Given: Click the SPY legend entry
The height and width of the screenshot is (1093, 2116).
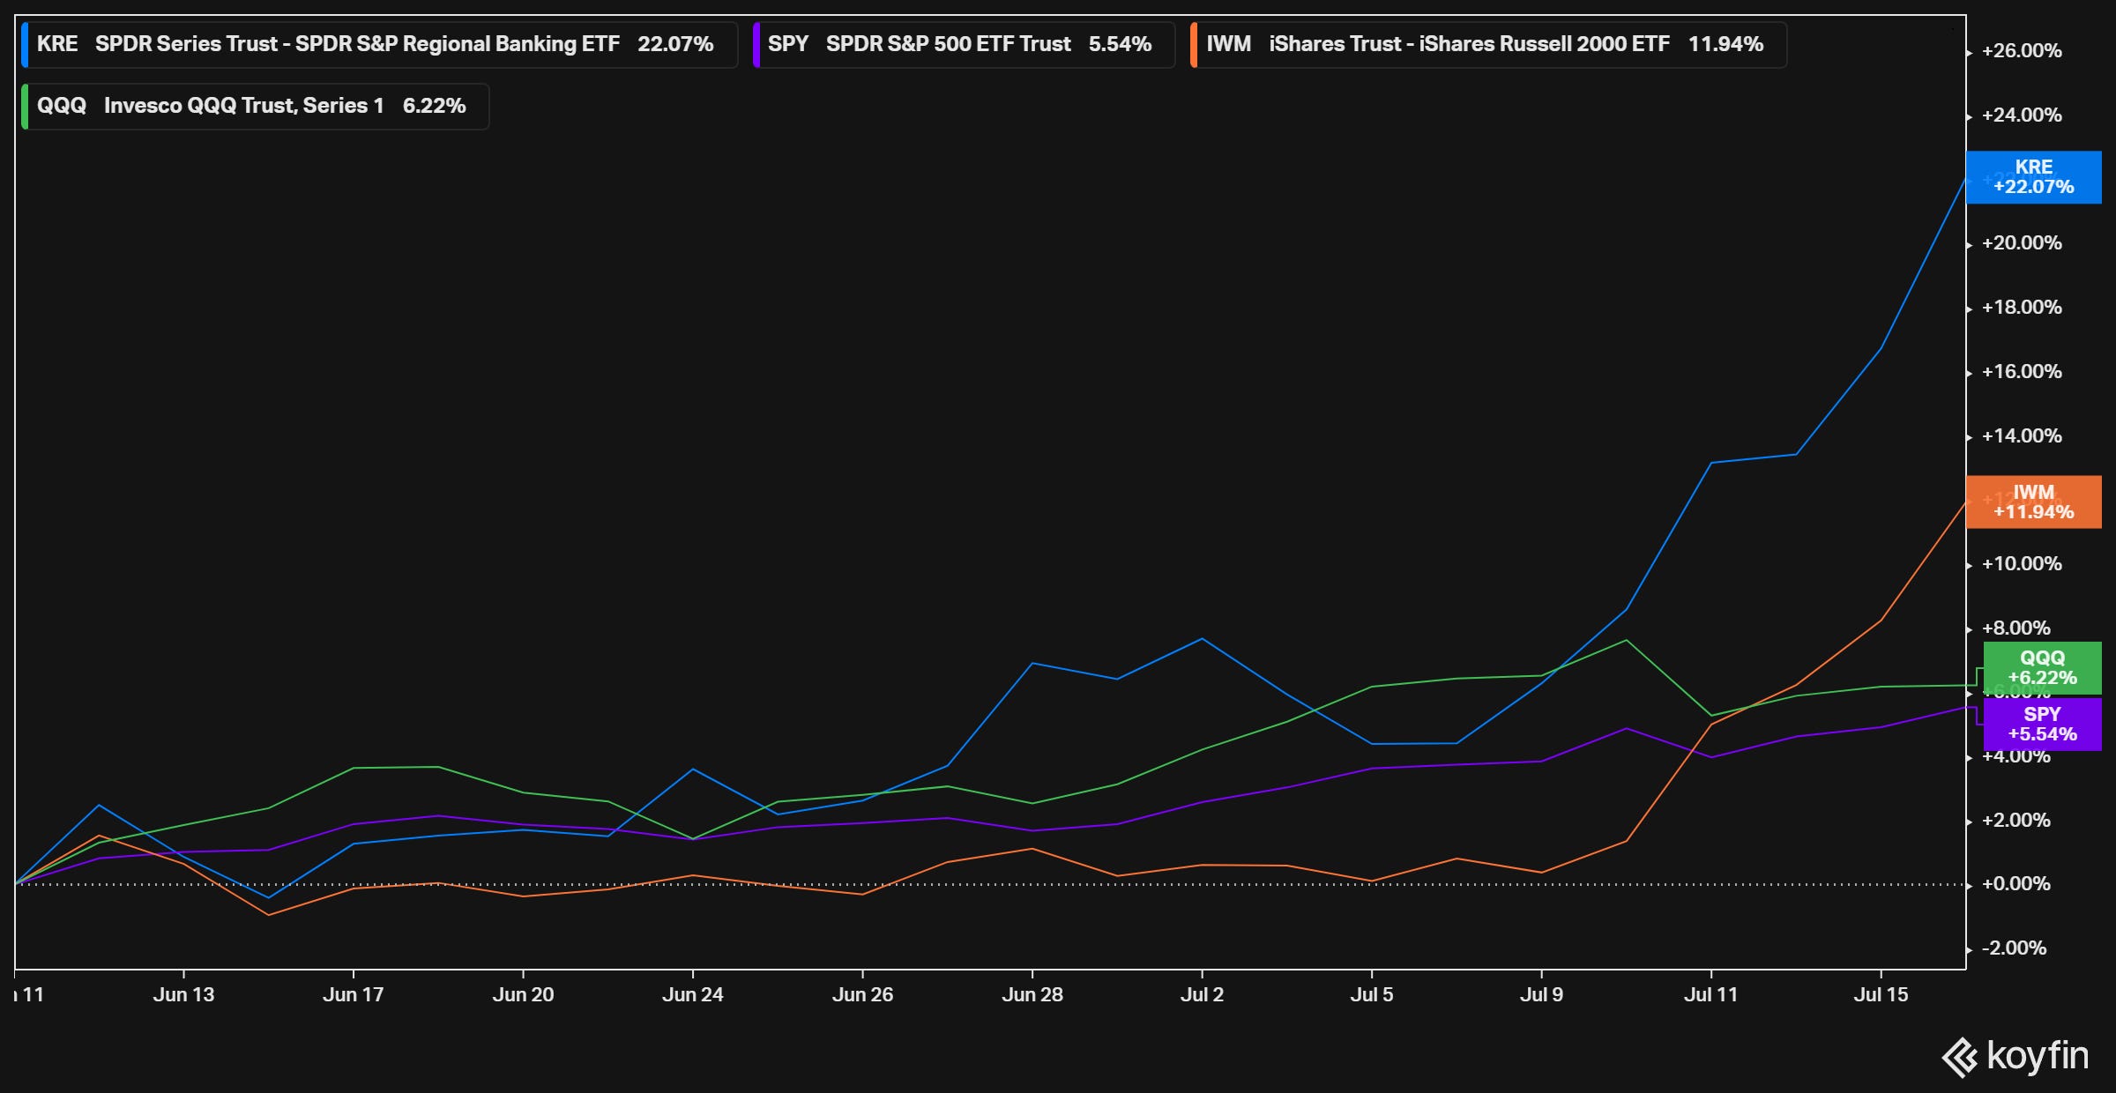Looking at the screenshot, I should click(963, 44).
